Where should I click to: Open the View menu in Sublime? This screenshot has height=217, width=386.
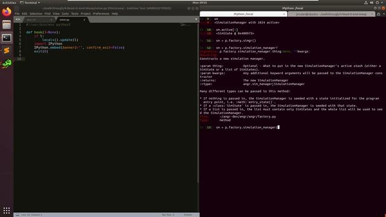[56, 13]
